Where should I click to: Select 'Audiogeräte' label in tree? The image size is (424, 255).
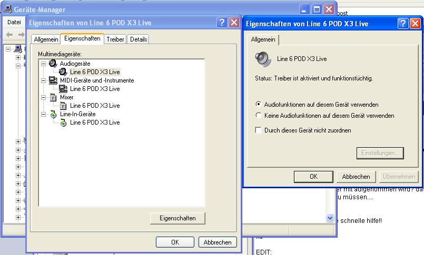75,64
